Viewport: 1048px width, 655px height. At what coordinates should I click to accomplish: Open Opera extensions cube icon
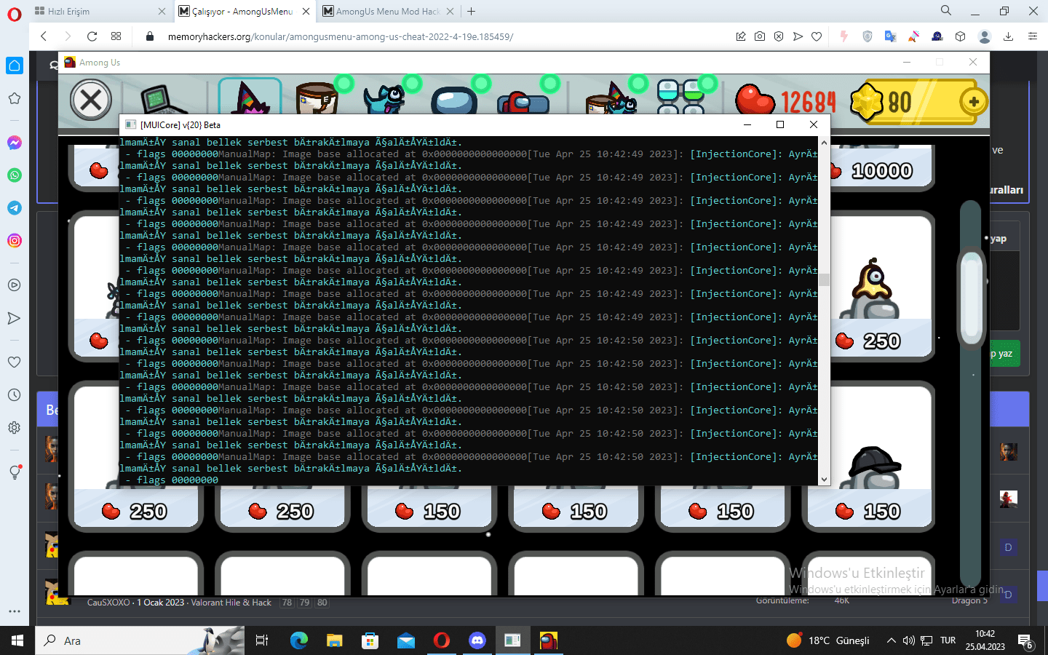coord(961,36)
